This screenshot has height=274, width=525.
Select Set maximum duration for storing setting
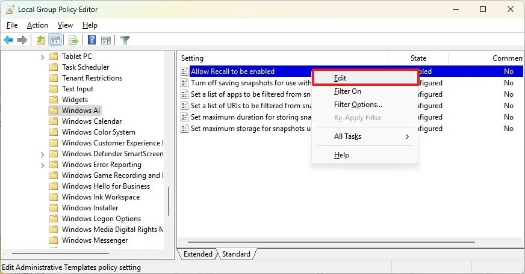pyautogui.click(x=251, y=117)
